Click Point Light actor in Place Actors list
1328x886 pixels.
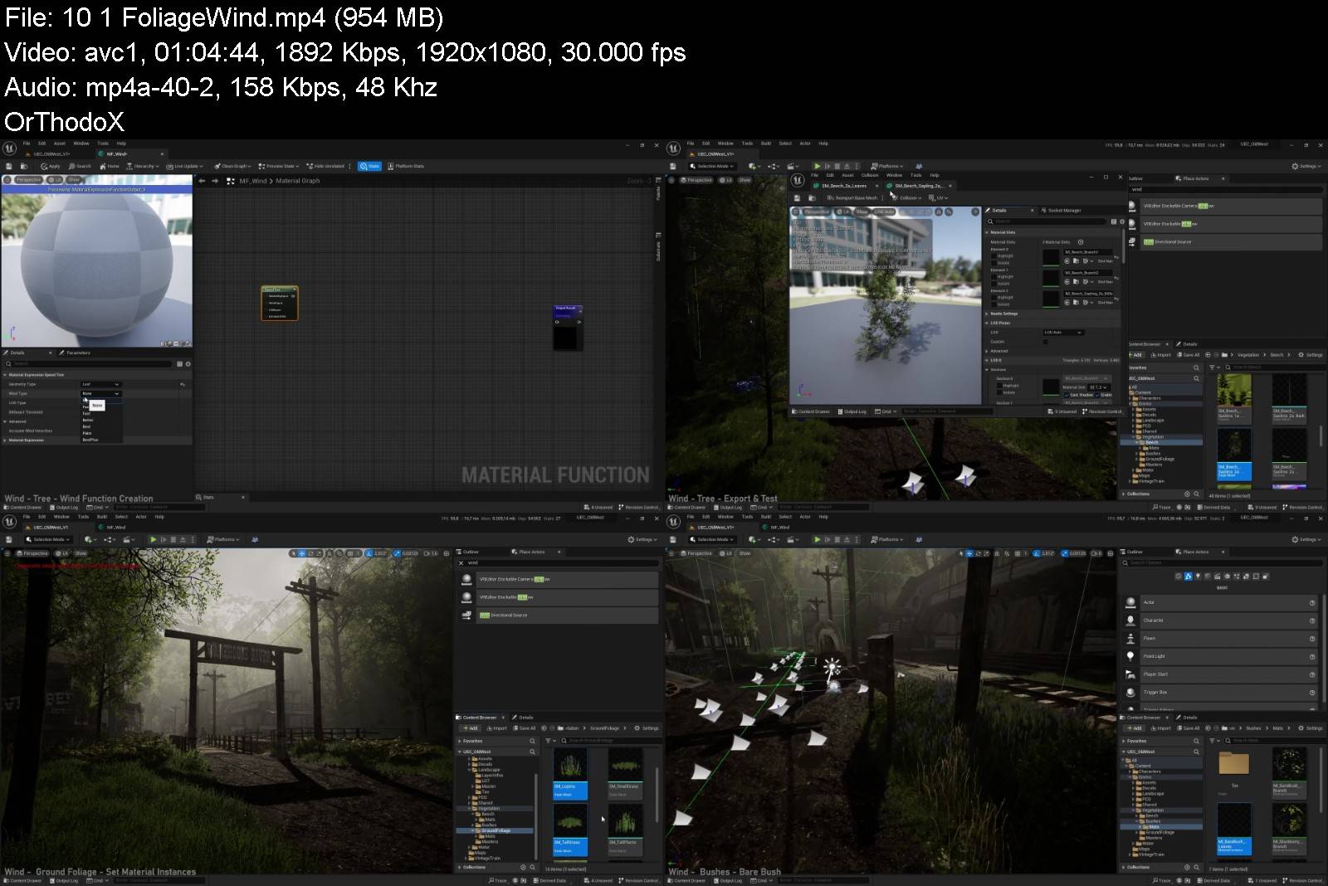(x=1220, y=656)
